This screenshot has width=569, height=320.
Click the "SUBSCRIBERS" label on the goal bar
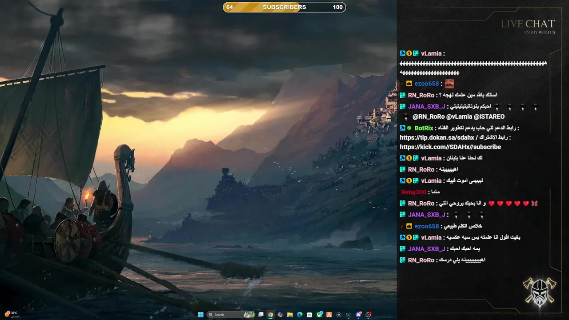click(x=284, y=7)
